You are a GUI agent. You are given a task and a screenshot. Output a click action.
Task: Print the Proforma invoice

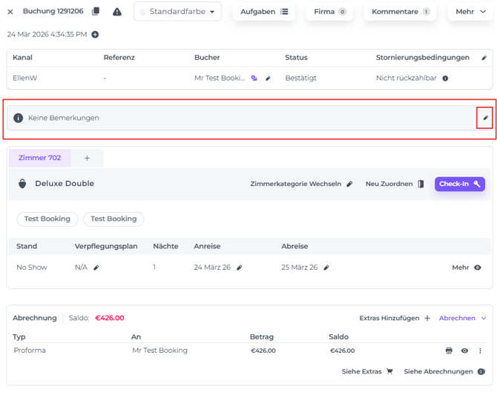tap(449, 351)
